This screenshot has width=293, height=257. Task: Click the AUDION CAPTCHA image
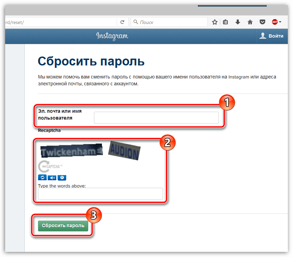click(x=124, y=151)
